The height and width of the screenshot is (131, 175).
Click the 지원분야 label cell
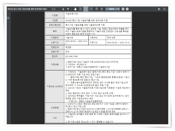coord(55,38)
